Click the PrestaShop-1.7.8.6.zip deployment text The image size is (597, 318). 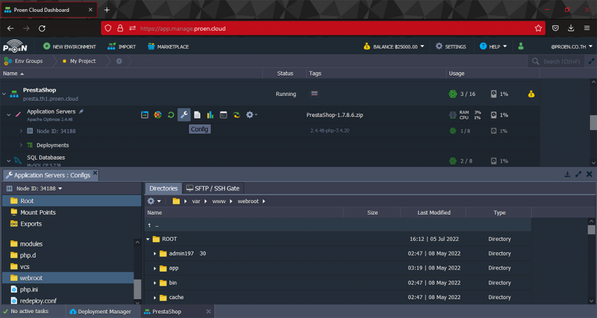pyautogui.click(x=335, y=114)
